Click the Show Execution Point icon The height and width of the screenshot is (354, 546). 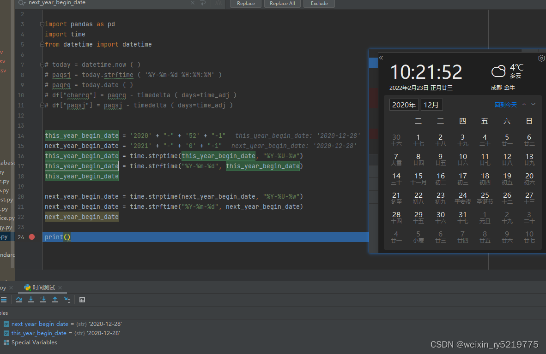click(x=4, y=300)
